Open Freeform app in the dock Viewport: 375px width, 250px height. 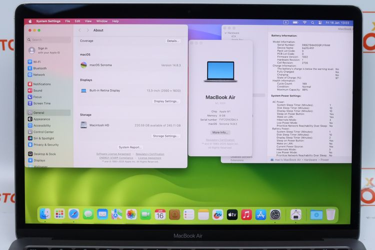point(217,214)
